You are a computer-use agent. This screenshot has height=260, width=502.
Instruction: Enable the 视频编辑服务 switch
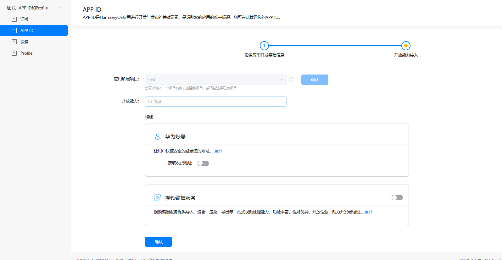(x=397, y=197)
